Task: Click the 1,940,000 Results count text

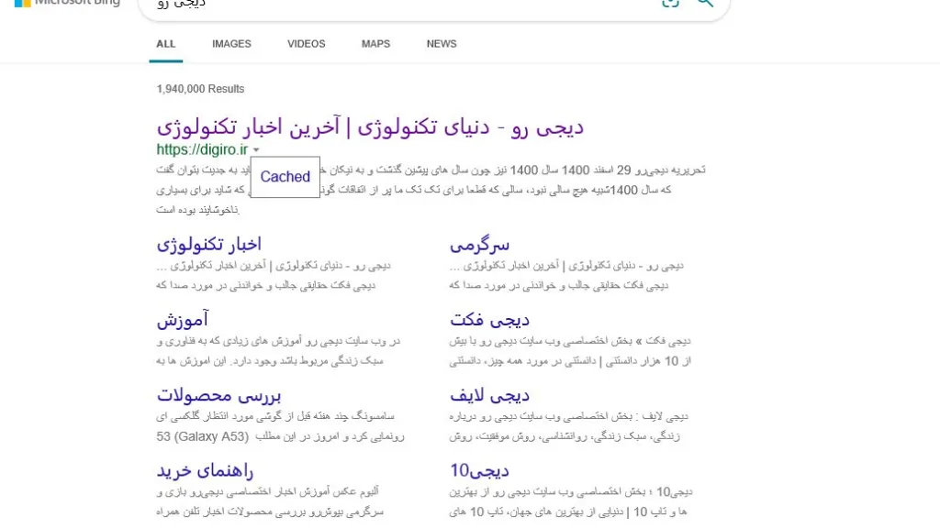Action: click(200, 89)
